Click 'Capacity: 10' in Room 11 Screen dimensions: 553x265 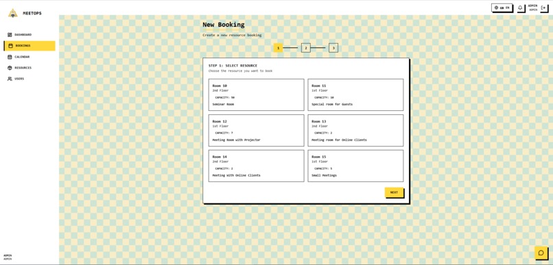tap(324, 97)
